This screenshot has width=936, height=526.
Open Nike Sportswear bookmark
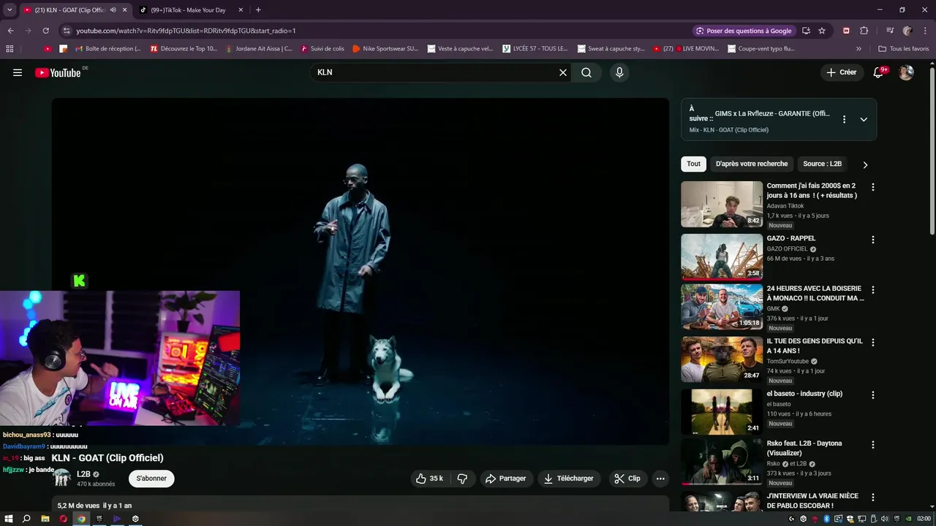click(x=385, y=49)
